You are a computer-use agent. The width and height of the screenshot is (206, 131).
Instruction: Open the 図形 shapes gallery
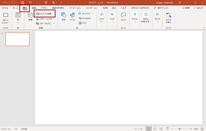[64, 17]
